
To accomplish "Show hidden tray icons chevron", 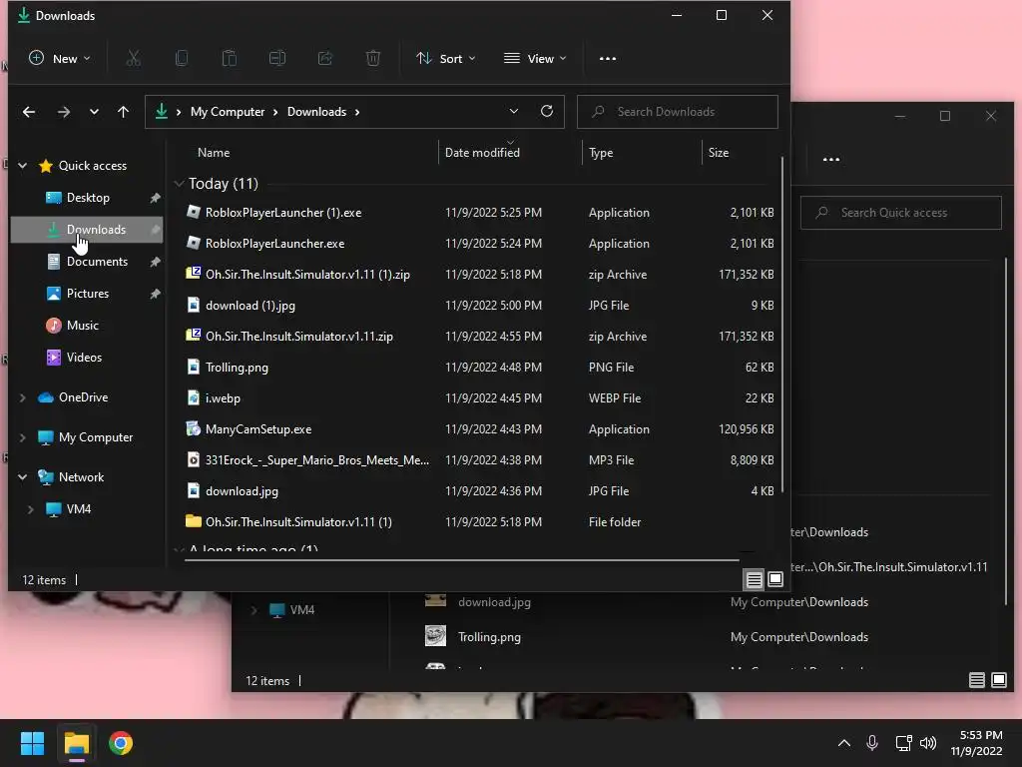I will click(844, 743).
